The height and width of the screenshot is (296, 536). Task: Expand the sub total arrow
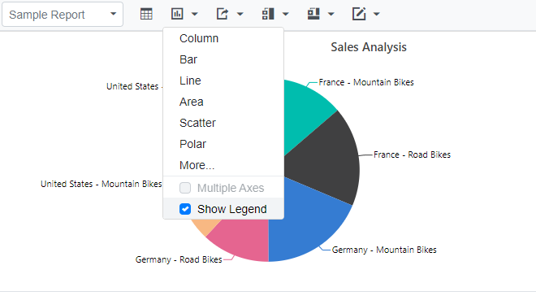(285, 14)
